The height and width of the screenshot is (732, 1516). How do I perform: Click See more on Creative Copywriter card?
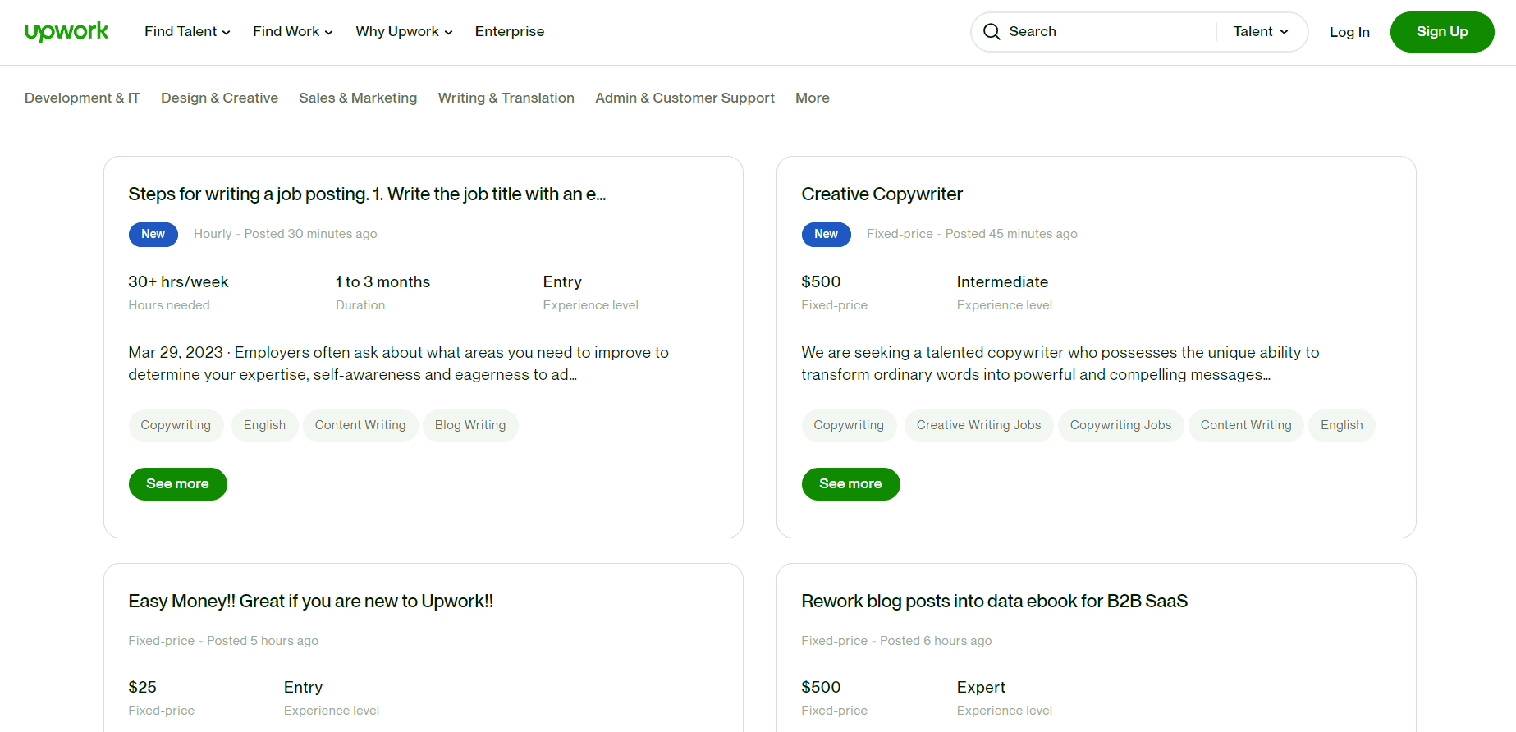coord(850,484)
